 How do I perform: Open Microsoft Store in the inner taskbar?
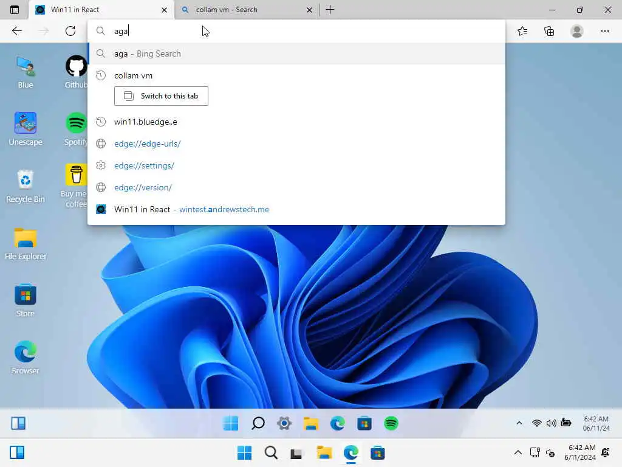[364, 423]
